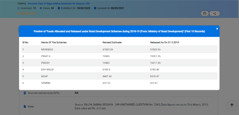
Task: Click the 15417.55 released value
Action: point(155,63)
